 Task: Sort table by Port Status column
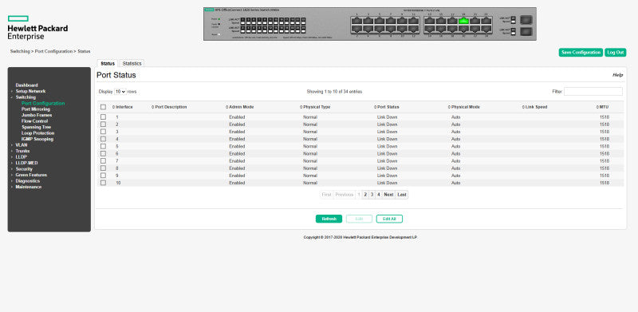388,107
